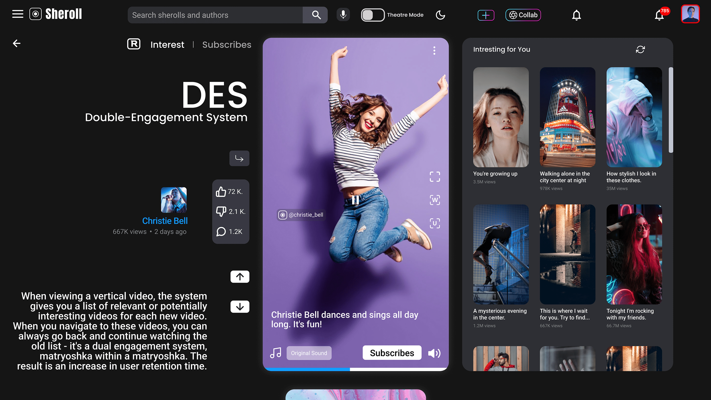Refresh the Intresting for You list
This screenshot has width=711, height=400.
[x=640, y=50]
